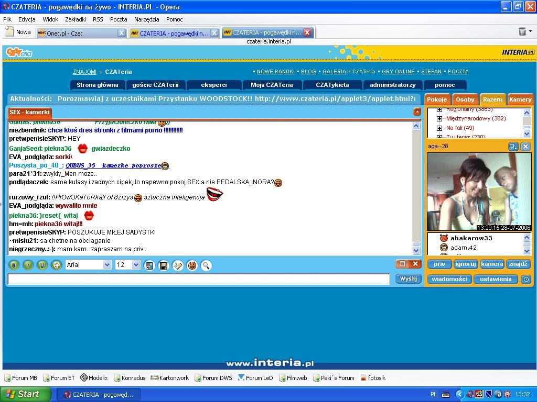Open the text color palette
The width and height of the screenshot is (537, 402).
[56, 265]
